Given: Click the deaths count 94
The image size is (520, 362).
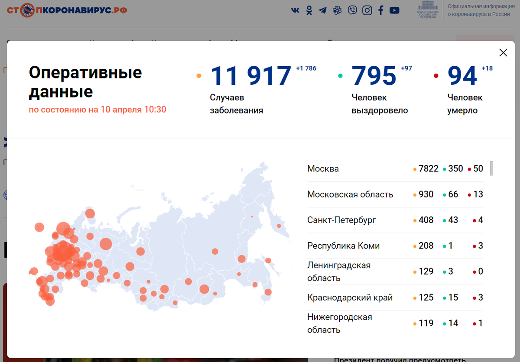Looking at the screenshot, I should (x=462, y=76).
